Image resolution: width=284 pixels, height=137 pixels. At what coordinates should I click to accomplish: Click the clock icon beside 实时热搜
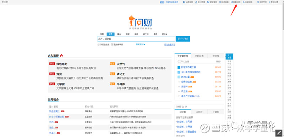pos(179,62)
